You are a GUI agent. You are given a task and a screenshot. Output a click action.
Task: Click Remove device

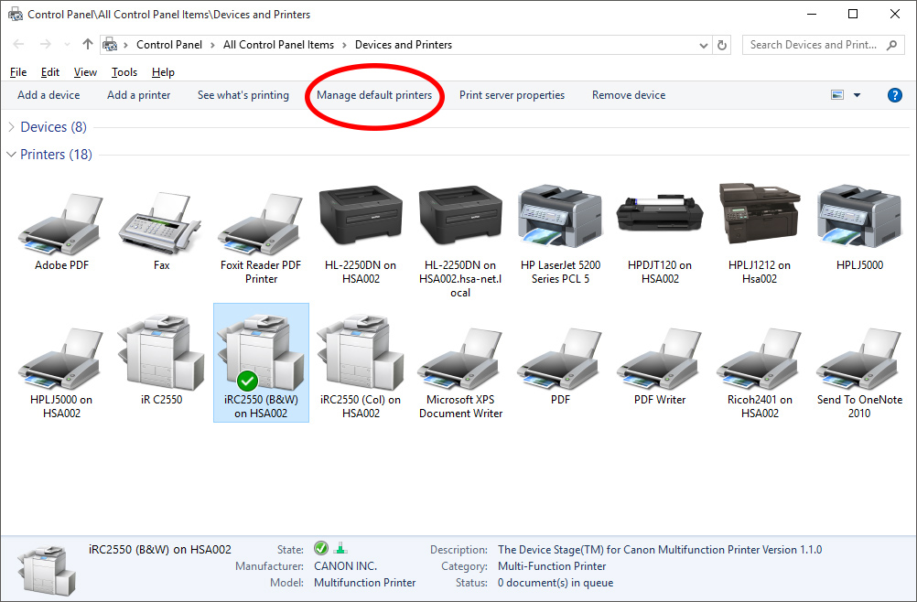tap(629, 95)
